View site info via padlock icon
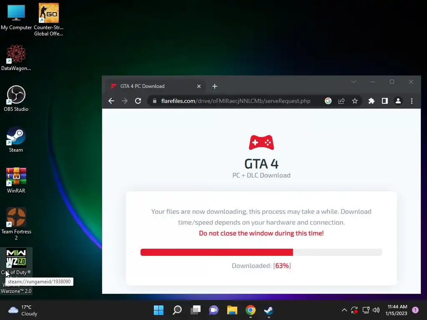 [155, 101]
